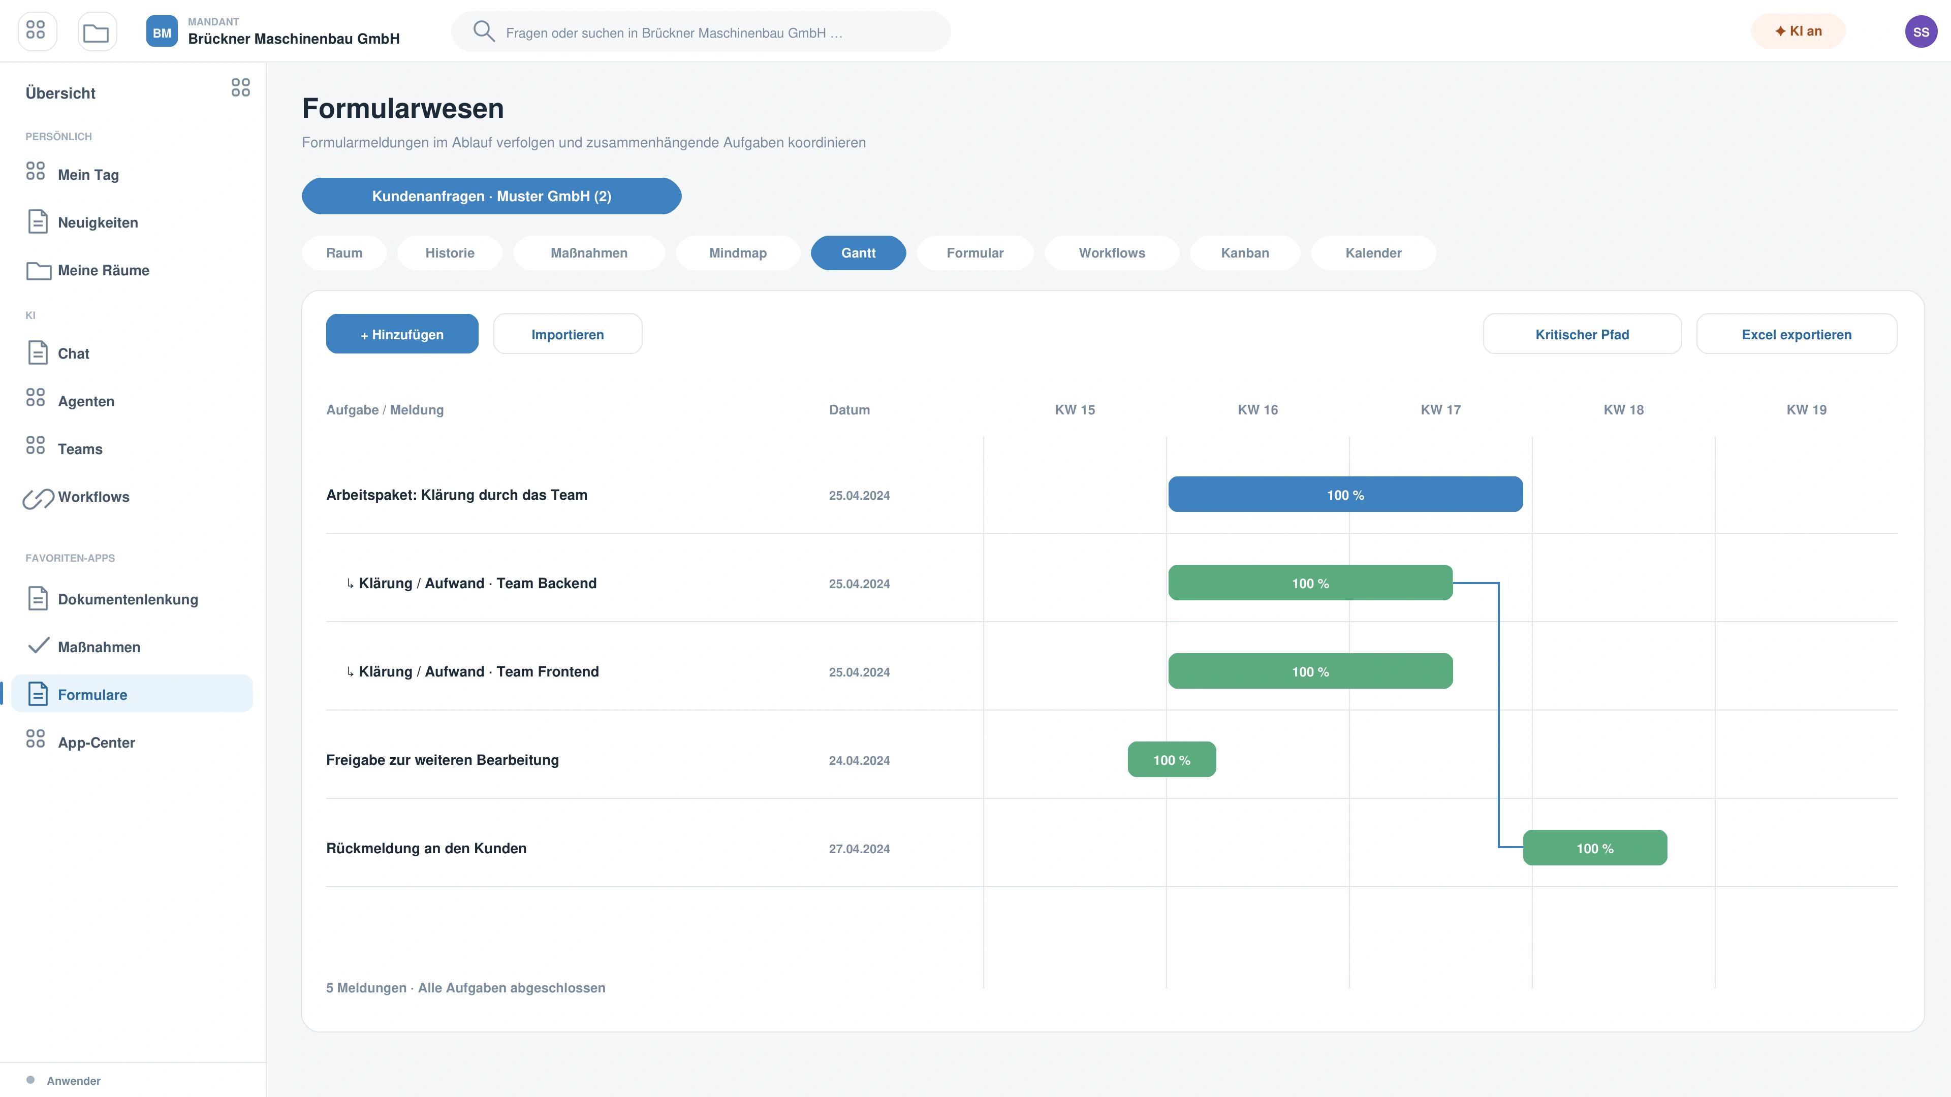
Task: Click the blue 100 % Arbeitspaket Gantt bar
Action: tap(1345, 494)
